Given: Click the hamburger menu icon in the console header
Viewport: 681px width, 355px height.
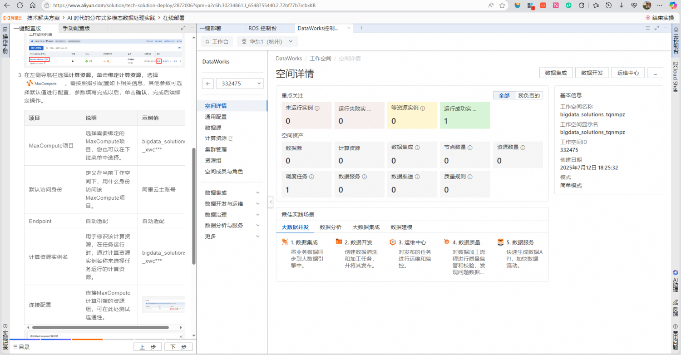Looking at the screenshot, I should [x=648, y=28].
